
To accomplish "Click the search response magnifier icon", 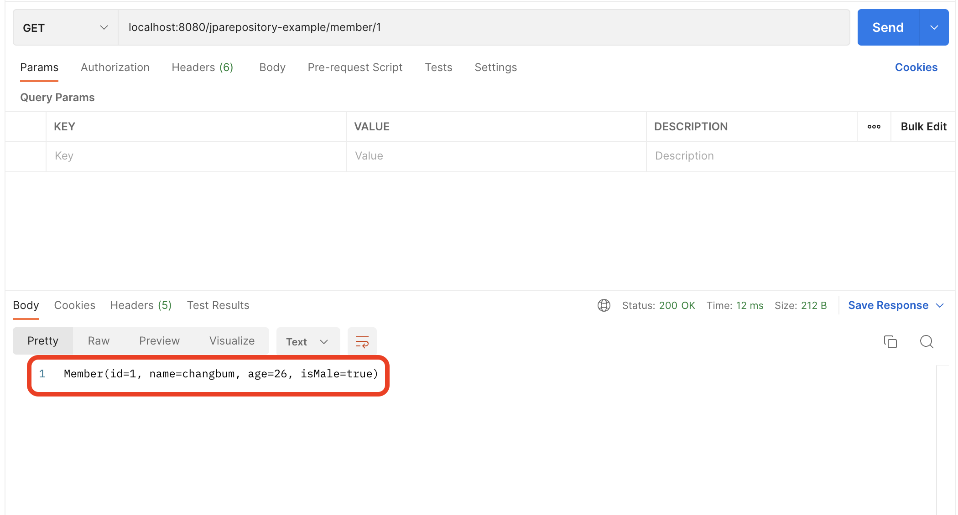I will coord(927,341).
